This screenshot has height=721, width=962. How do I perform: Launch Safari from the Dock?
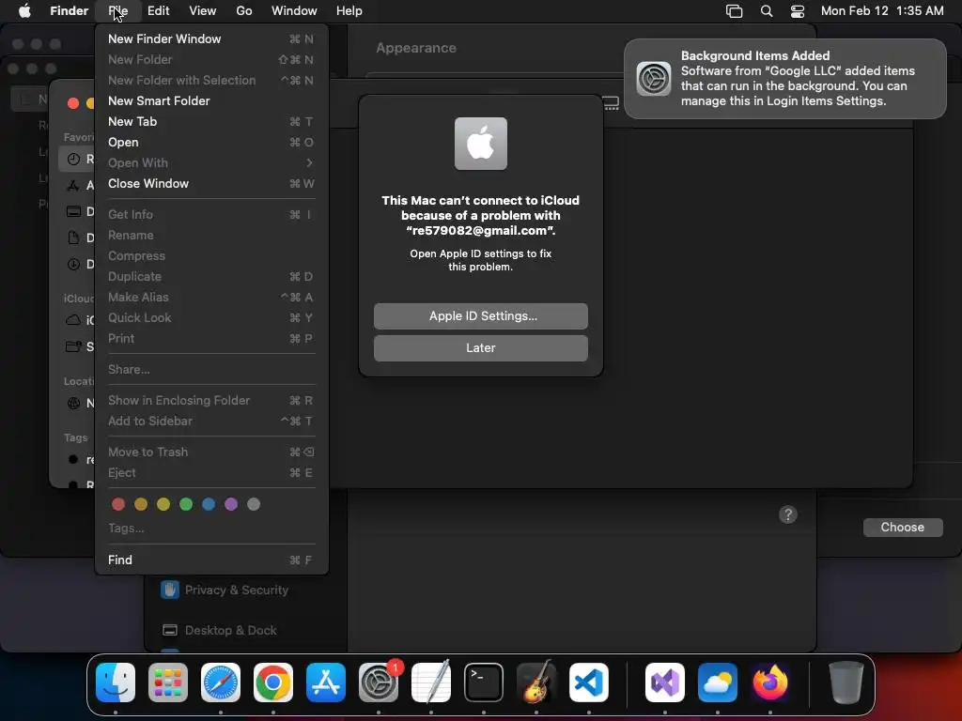pos(221,683)
